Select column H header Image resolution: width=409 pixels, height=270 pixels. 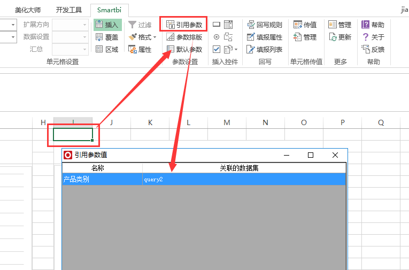(43, 122)
